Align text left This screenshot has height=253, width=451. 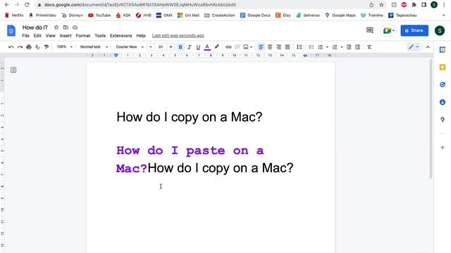(x=261, y=47)
